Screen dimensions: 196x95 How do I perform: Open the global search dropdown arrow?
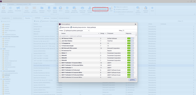tap(54, 4)
